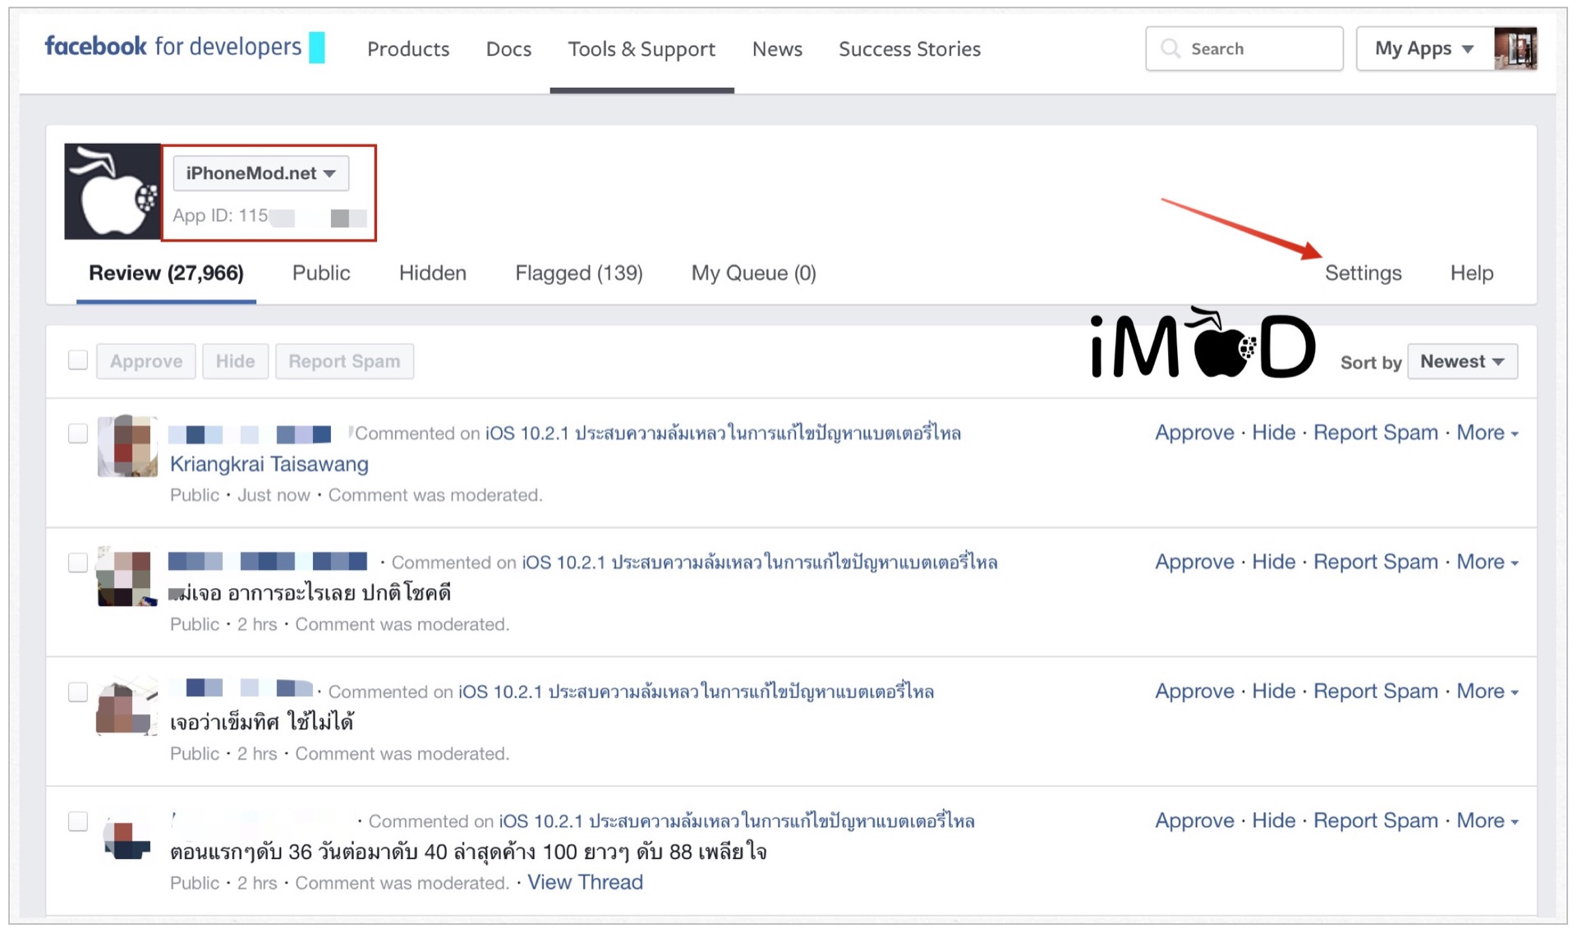The height and width of the screenshot is (933, 1577).
Task: Click Kriangkrai Taisawang commenter's avatar
Action: coord(127,446)
